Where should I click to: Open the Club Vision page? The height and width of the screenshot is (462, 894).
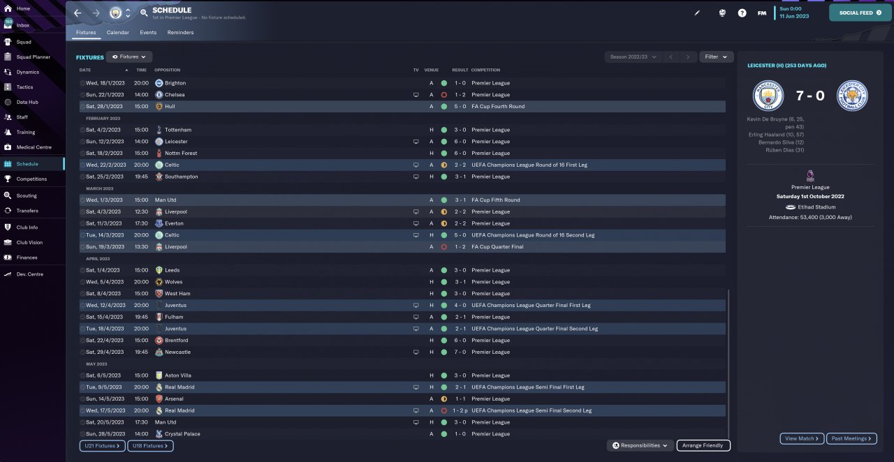pos(29,242)
